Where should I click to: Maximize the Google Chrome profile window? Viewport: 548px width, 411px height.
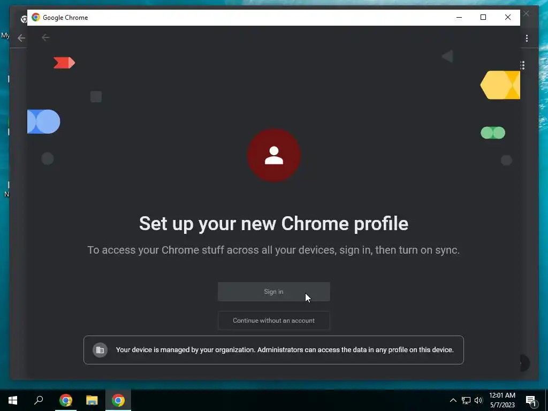pos(483,17)
